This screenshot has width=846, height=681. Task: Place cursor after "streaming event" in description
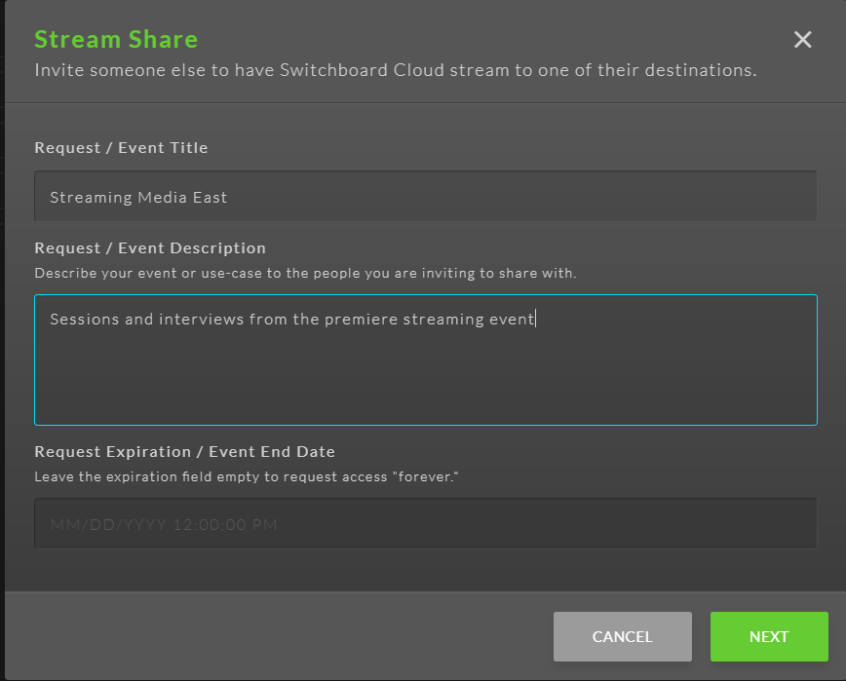pyautogui.click(x=535, y=320)
